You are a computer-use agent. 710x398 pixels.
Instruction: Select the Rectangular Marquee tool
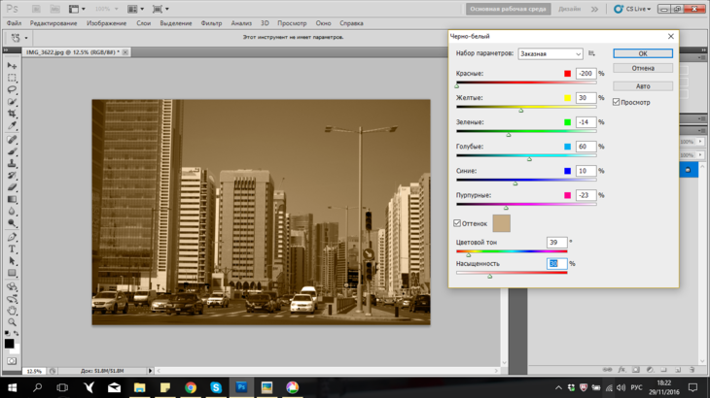(x=12, y=78)
